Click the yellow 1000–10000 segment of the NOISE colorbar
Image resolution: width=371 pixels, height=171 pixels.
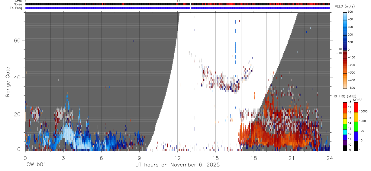(356, 116)
